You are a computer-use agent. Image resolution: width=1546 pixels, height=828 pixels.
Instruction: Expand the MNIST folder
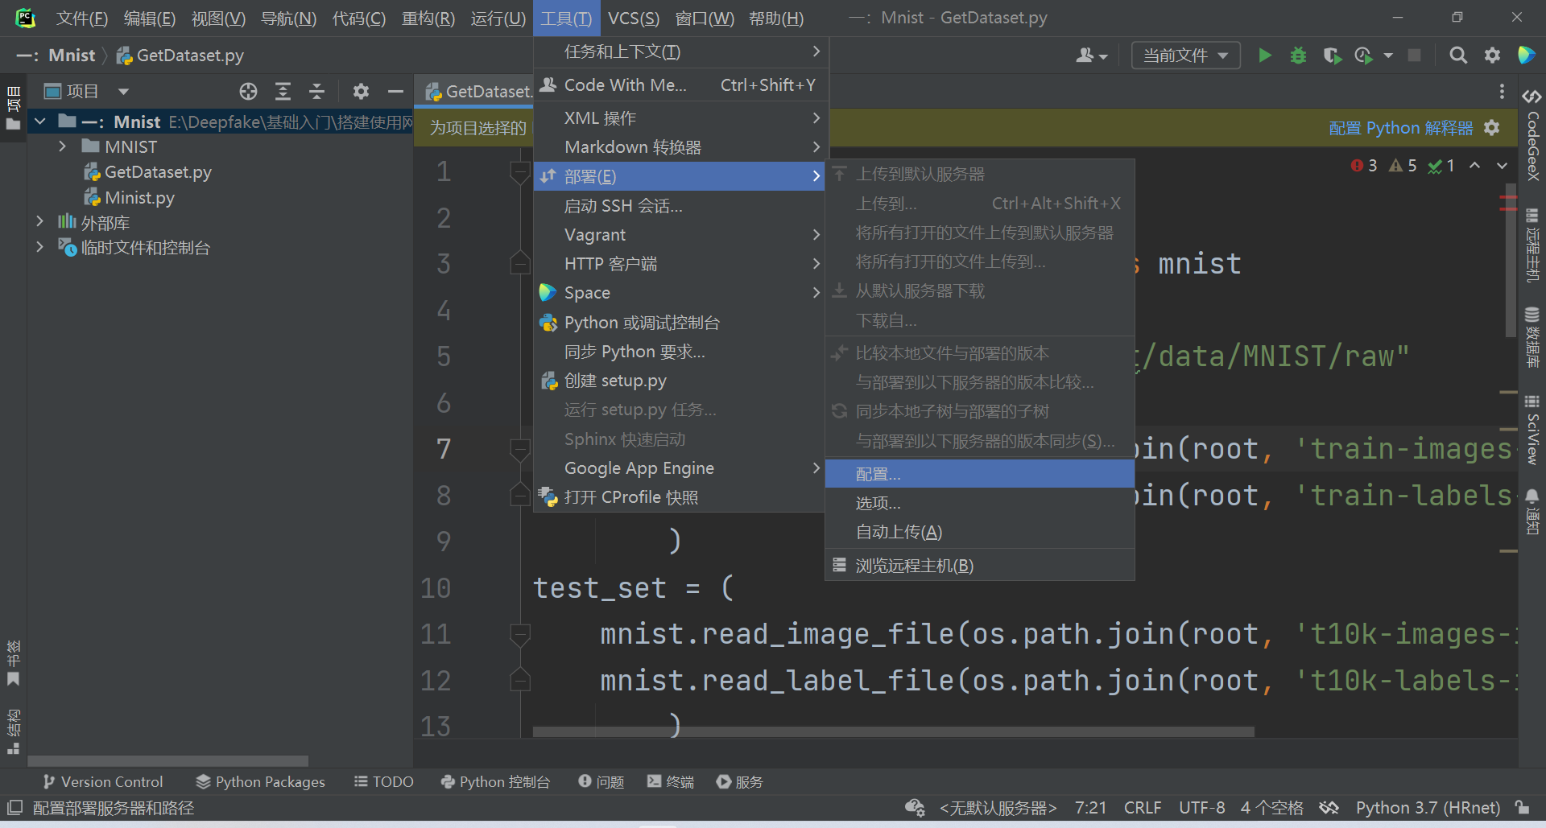pos(62,146)
